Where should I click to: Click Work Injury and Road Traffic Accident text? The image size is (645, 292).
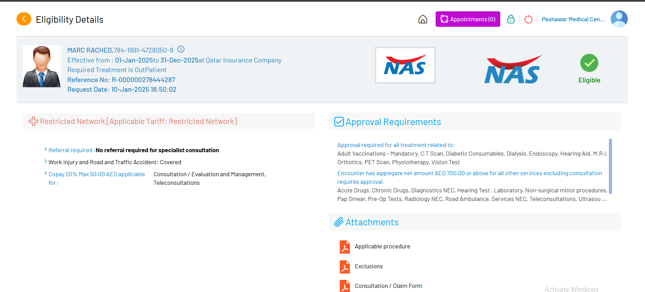click(115, 162)
